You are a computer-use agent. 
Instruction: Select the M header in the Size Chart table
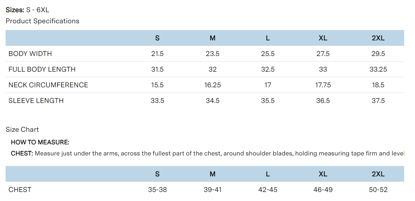[212, 174]
